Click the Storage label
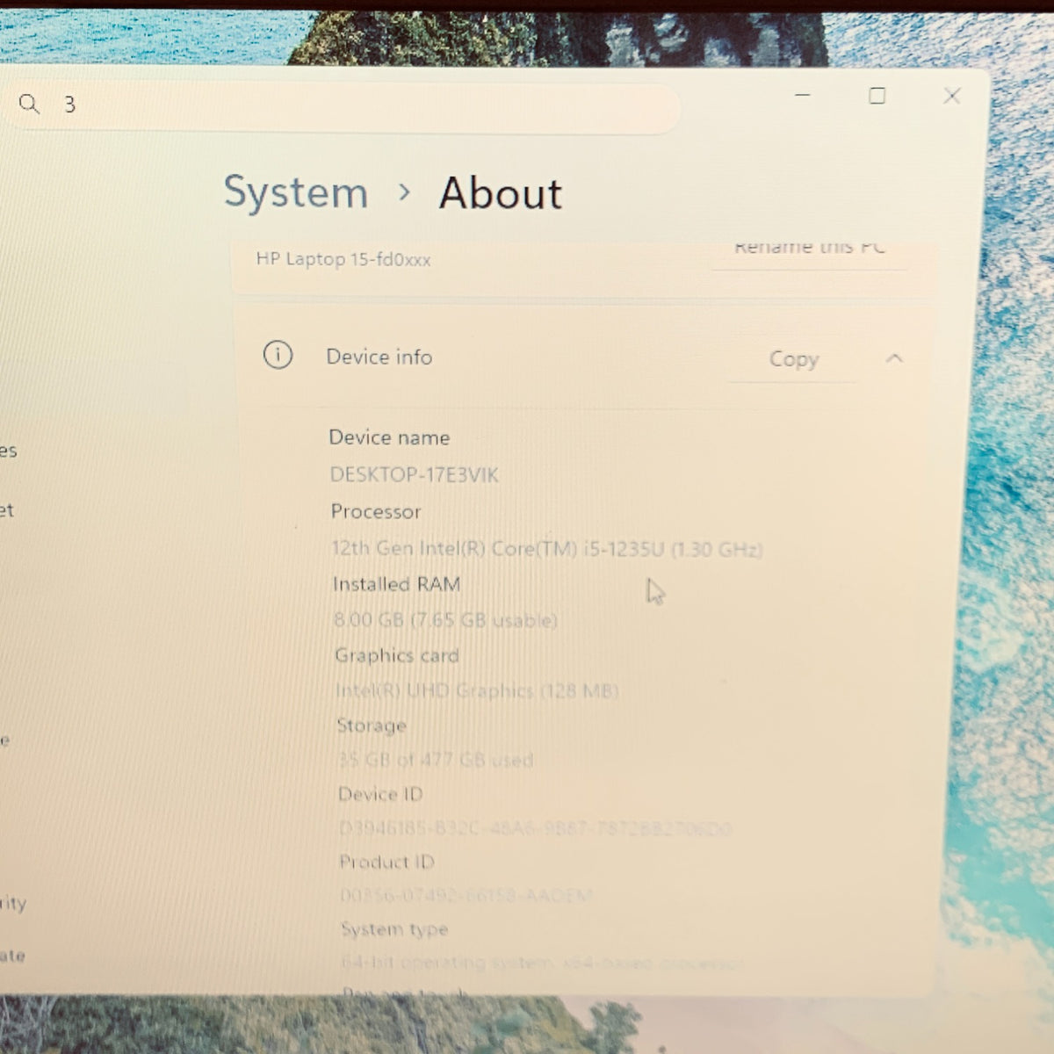 coord(372,726)
